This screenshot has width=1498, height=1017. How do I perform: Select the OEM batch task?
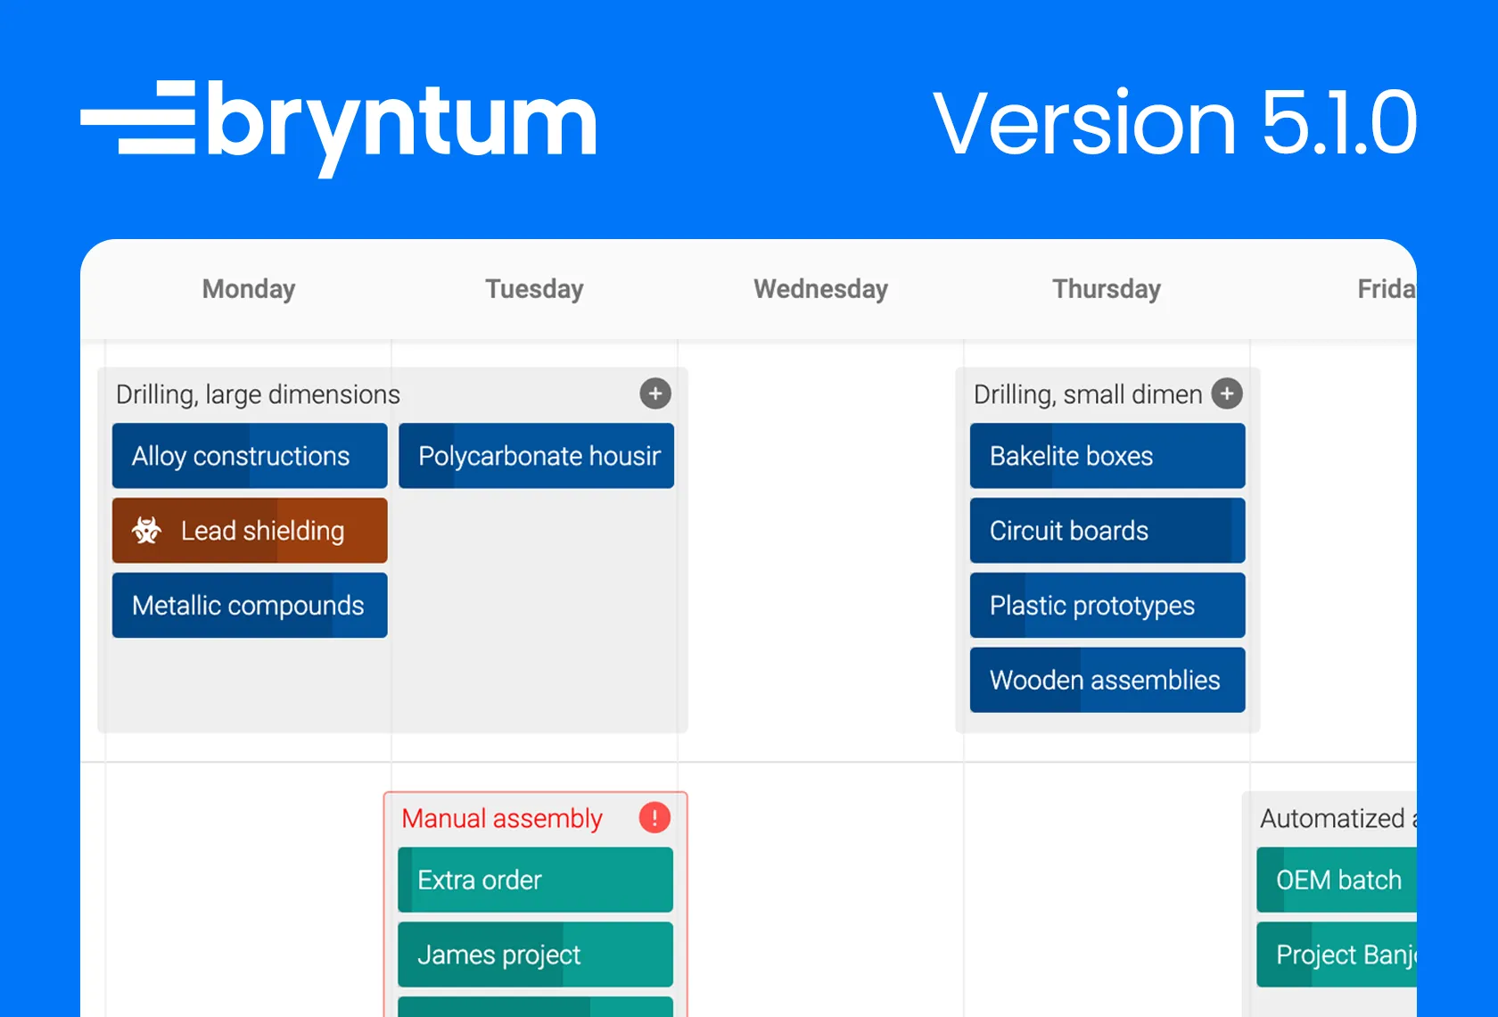pos(1337,880)
